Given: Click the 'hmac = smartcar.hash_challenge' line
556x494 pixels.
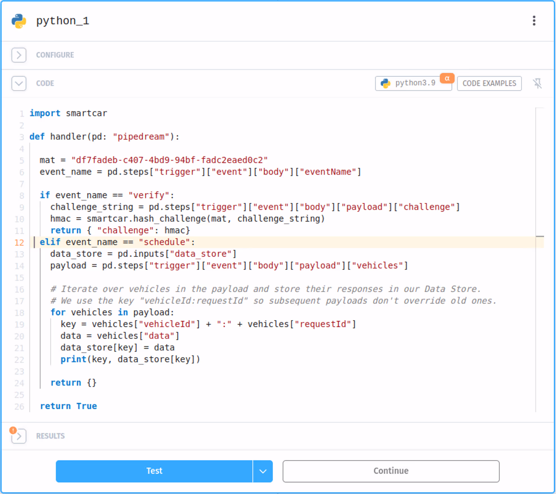Looking at the screenshot, I should pos(187,219).
